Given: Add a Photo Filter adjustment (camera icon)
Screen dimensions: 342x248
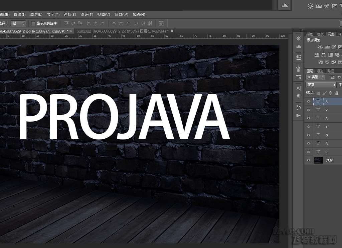Looking at the screenshot, I should pyautogui.click(x=337, y=55).
